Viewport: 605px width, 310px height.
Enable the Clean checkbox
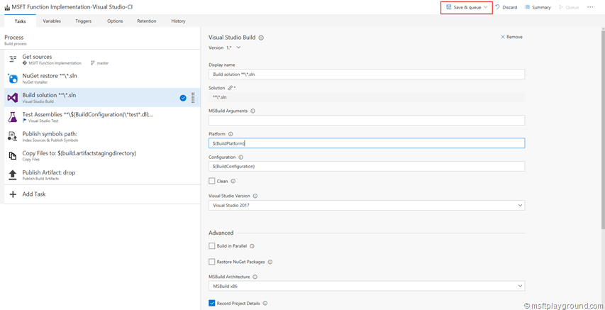point(211,181)
